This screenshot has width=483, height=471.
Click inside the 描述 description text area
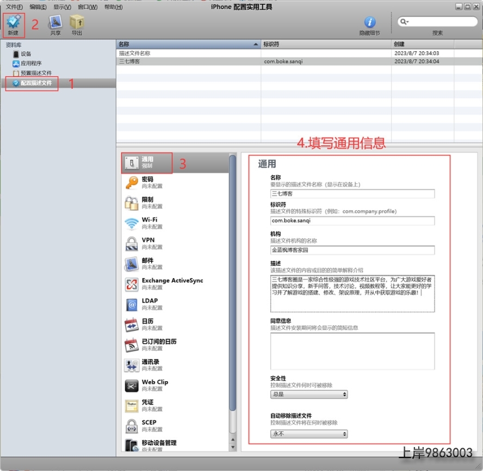click(x=352, y=293)
